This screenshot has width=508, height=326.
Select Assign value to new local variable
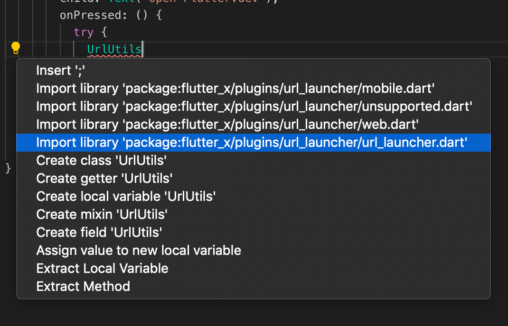254,250
